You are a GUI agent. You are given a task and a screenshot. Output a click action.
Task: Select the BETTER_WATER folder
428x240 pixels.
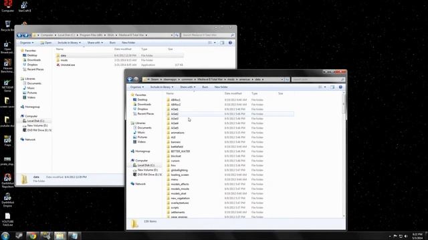click(180, 151)
